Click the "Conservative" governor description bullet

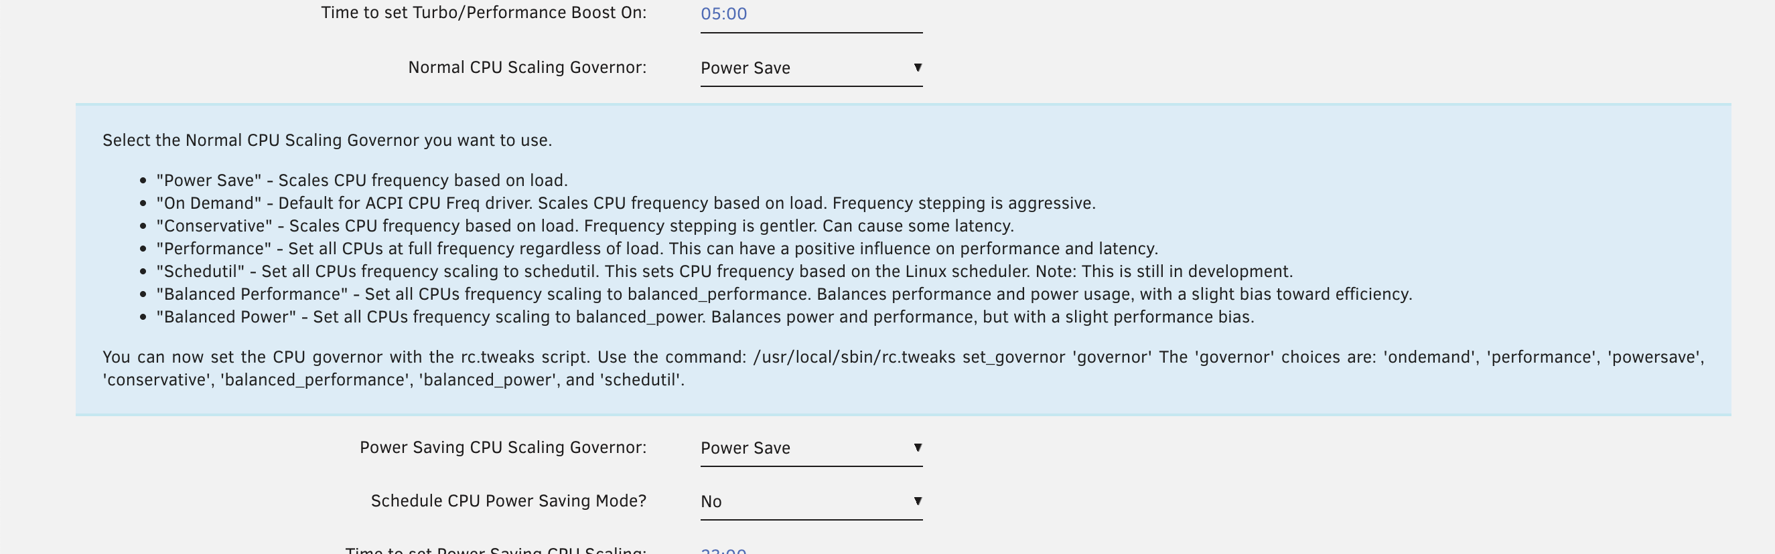click(585, 225)
